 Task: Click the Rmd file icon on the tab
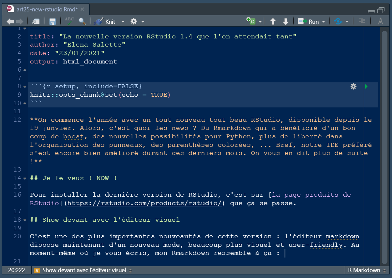tap(11, 9)
